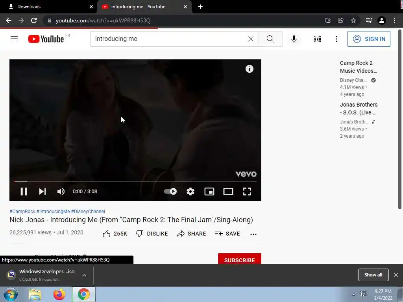Open Windows Explorer from taskbar
Screen dimensions: 403x302
tap(35, 295)
